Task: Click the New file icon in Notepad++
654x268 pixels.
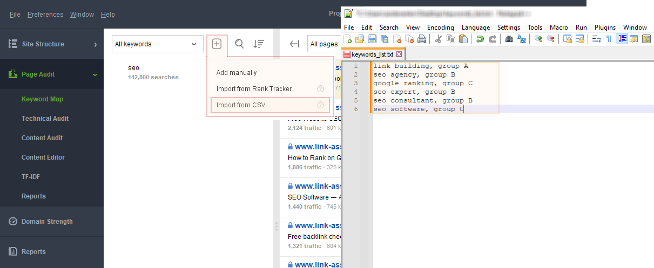Action: [348, 39]
